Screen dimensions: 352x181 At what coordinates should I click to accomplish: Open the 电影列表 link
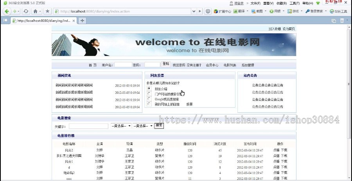(x=230, y=65)
